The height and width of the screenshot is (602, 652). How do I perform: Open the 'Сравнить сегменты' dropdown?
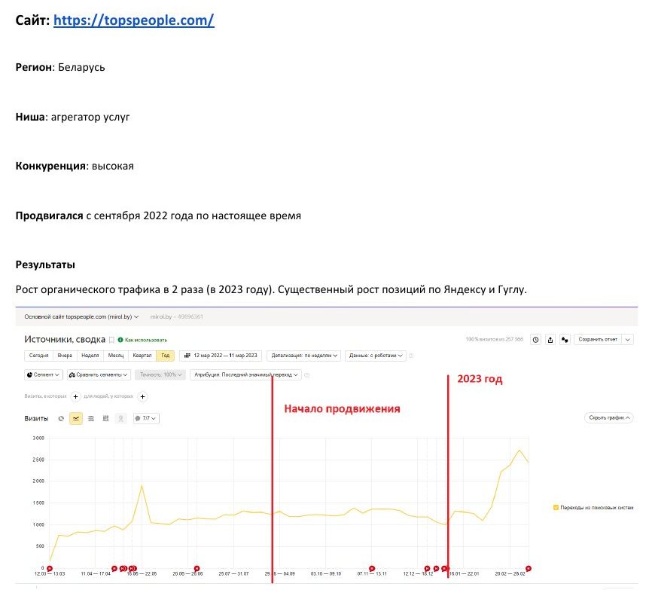(99, 375)
